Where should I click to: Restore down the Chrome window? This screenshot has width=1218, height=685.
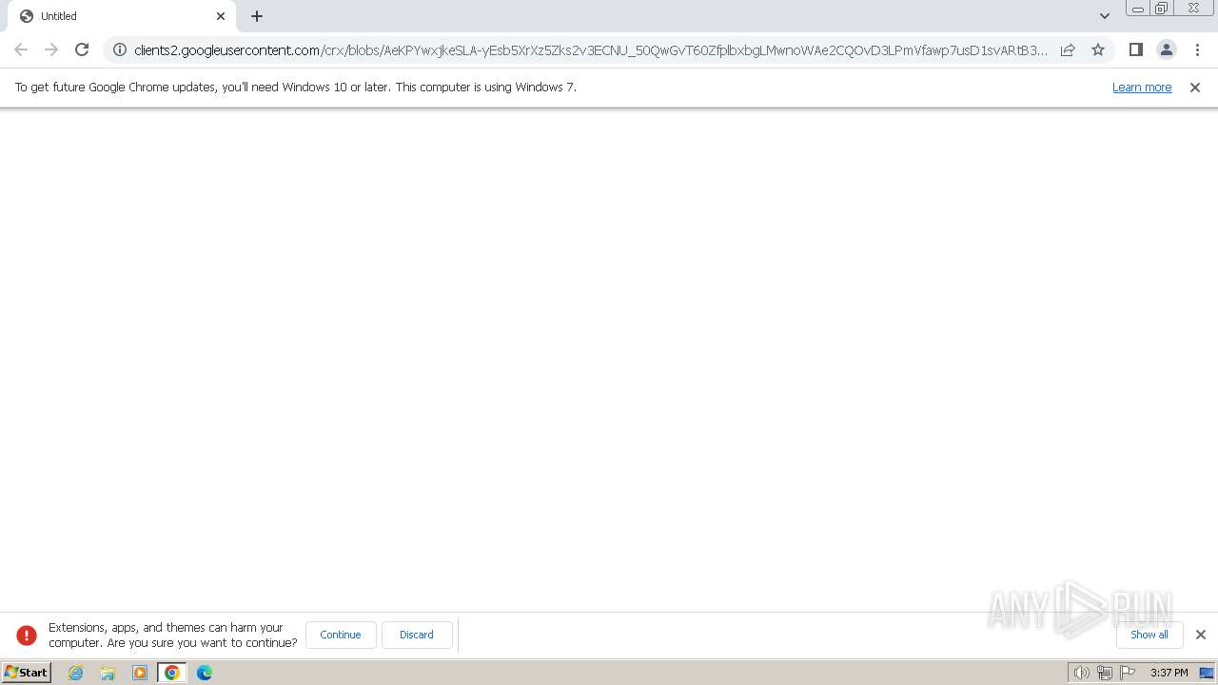[x=1162, y=9]
